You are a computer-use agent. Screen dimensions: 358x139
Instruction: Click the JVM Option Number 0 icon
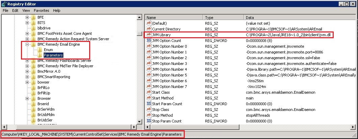click(149, 46)
